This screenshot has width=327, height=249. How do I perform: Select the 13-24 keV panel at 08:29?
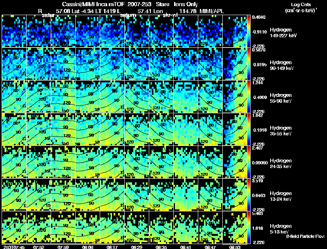pos(137,195)
